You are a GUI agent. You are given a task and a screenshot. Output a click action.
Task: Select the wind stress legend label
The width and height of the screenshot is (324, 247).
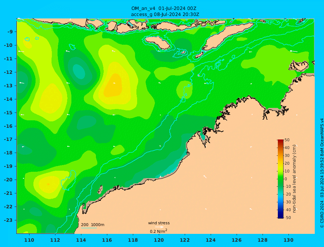[x=159, y=223]
